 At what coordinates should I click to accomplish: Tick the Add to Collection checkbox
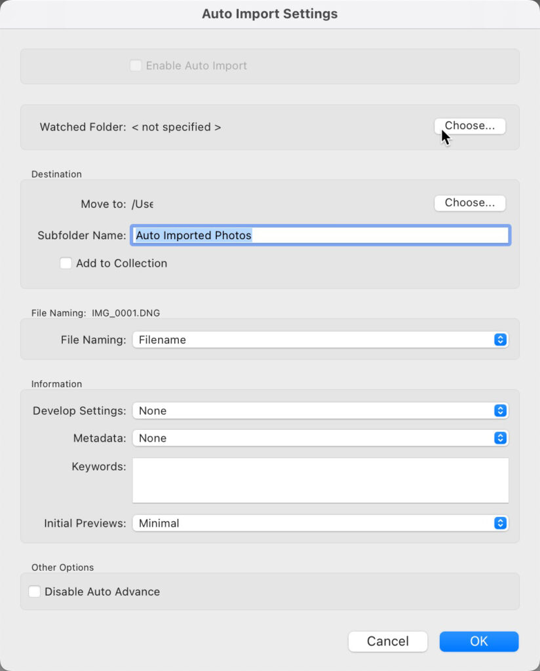[x=66, y=263]
